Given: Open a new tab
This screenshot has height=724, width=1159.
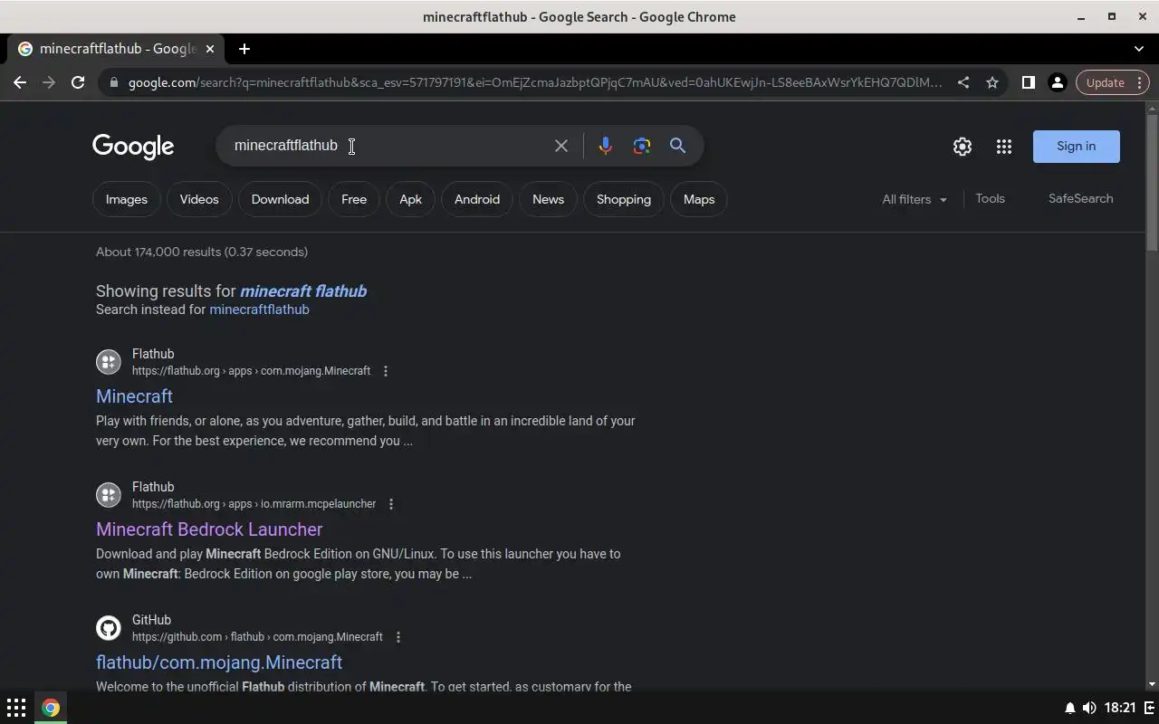Looking at the screenshot, I should click(x=244, y=49).
